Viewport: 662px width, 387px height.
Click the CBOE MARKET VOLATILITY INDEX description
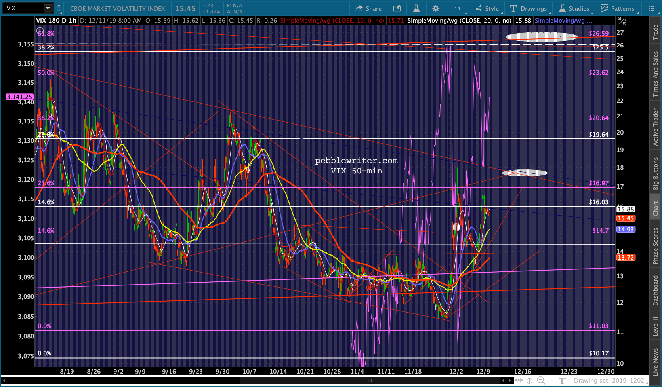coord(118,8)
